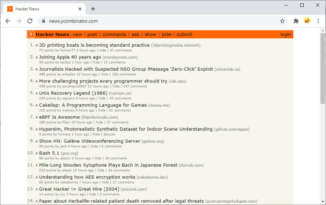Viewport: 326px width, 205px height.
Task: Open user fortran77's profile
Action: click(x=68, y=50)
